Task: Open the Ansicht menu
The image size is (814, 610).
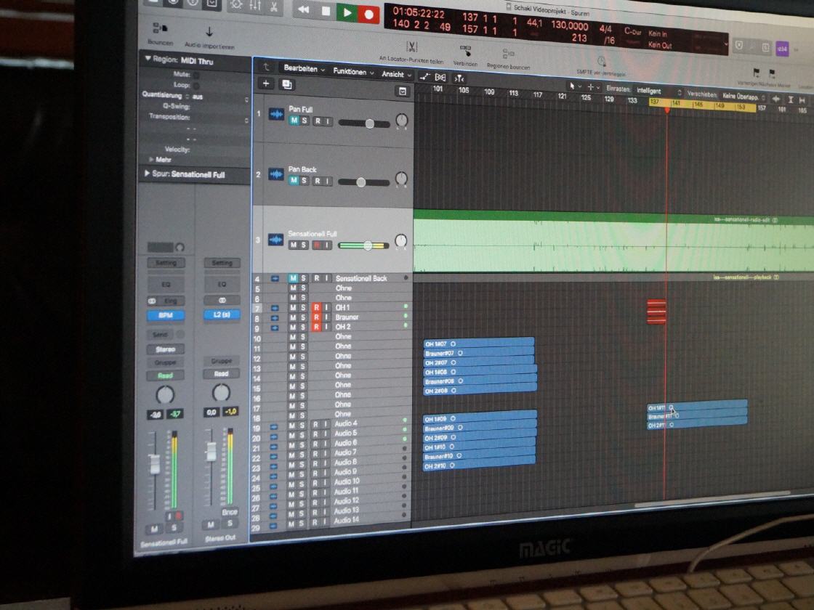Action: (397, 74)
